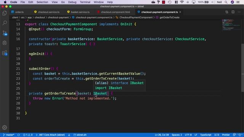
Task: Change the TypeScript language mode
Action: (205, 135)
